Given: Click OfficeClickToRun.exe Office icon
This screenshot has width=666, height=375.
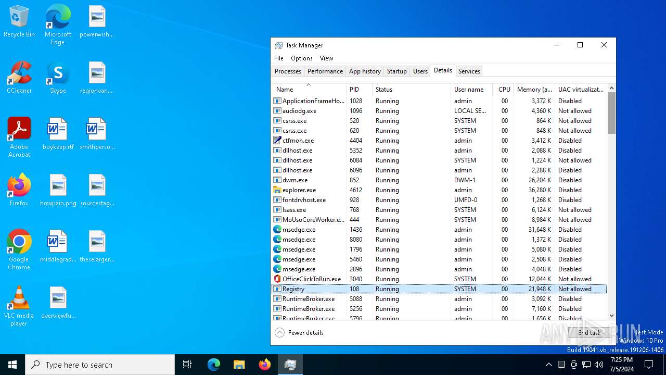Looking at the screenshot, I should [x=277, y=279].
